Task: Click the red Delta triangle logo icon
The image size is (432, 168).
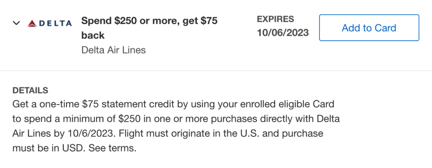Action: pos(32,24)
